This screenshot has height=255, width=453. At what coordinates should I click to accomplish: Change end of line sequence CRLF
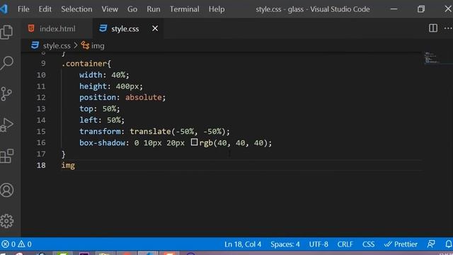345,244
